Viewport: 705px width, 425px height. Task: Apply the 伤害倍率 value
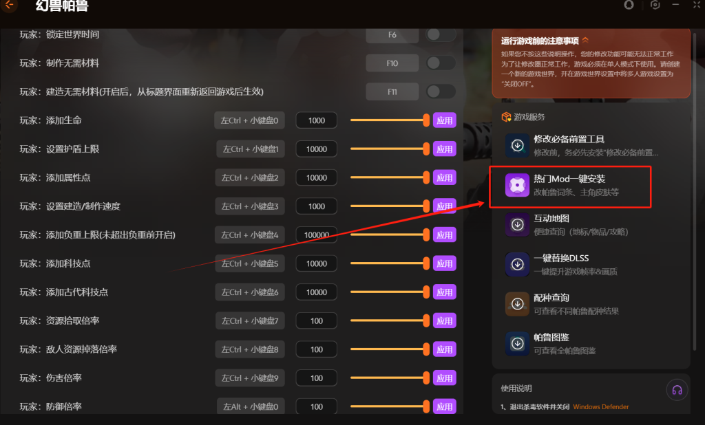445,378
